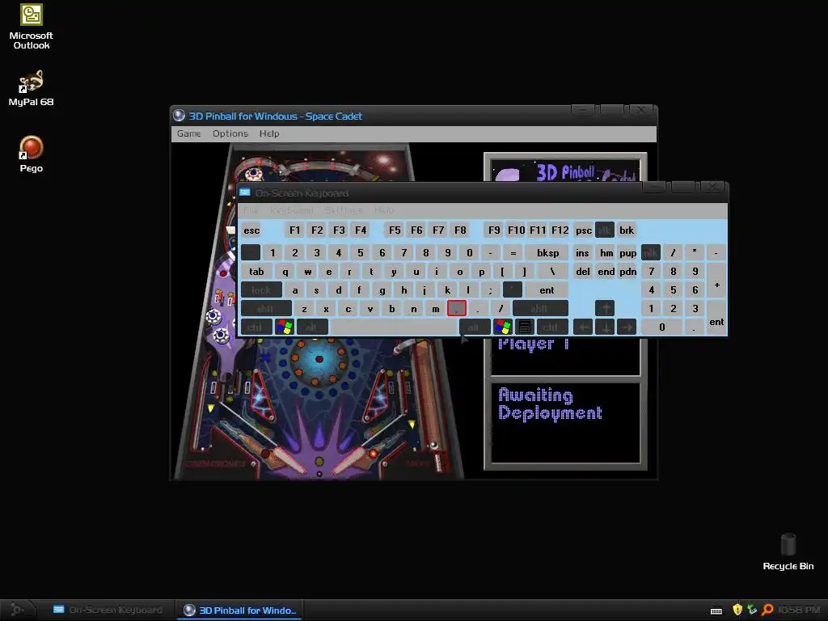Open the Help menu in 3D Pinball
This screenshot has height=621, width=828.
(x=269, y=133)
